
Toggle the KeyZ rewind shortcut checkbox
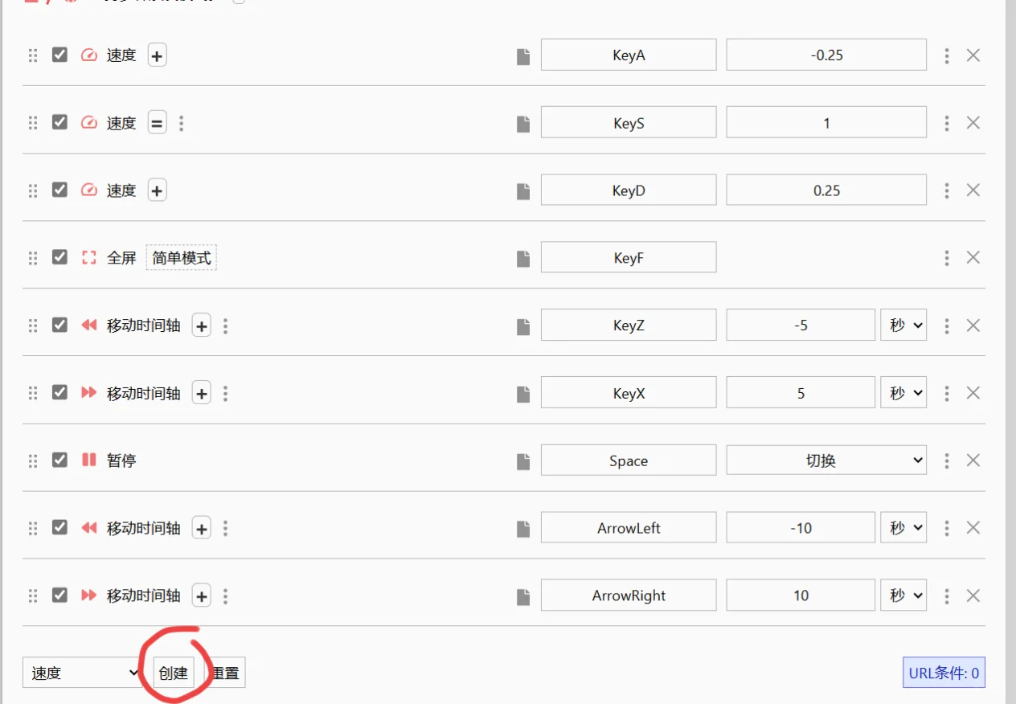59,325
